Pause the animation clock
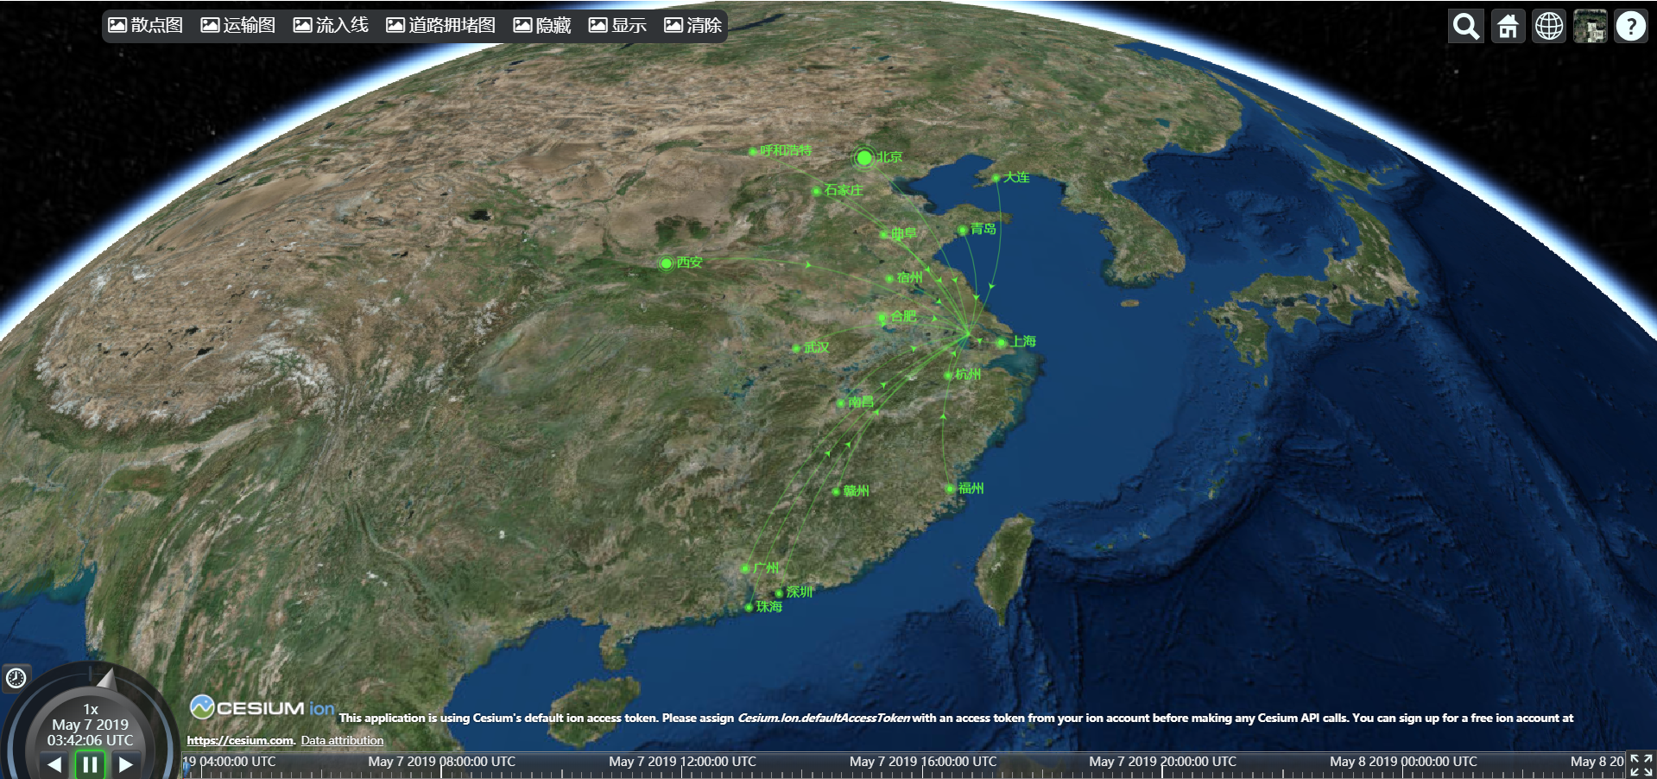 coord(90,764)
